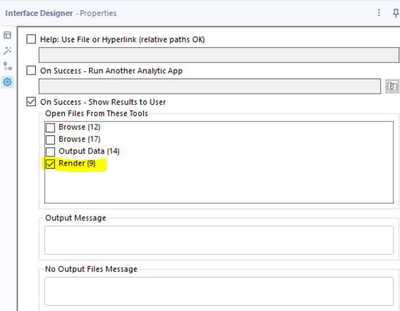400x311 pixels.
Task: Open the Tree View sidebar icon
Action: click(x=7, y=67)
